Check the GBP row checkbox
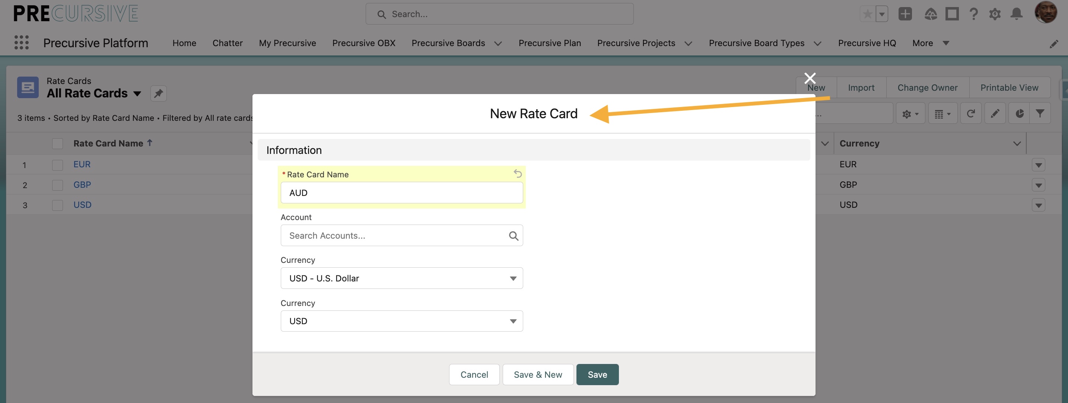Viewport: 1068px width, 403px height. click(x=58, y=185)
